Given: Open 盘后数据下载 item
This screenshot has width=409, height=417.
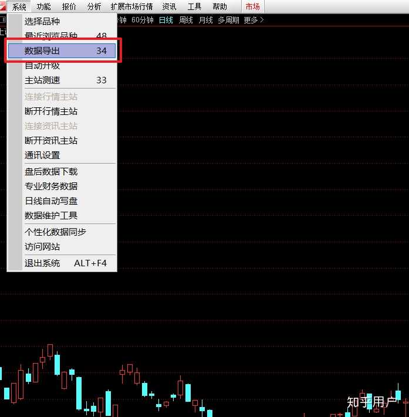Looking at the screenshot, I should click(62, 171).
